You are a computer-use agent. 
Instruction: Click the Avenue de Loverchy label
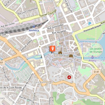[27, 82]
